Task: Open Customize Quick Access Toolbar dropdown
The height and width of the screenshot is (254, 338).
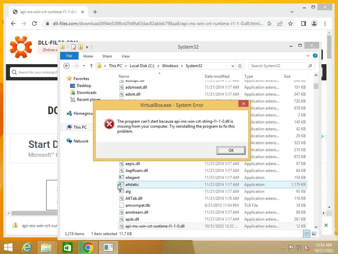Action: point(87,47)
